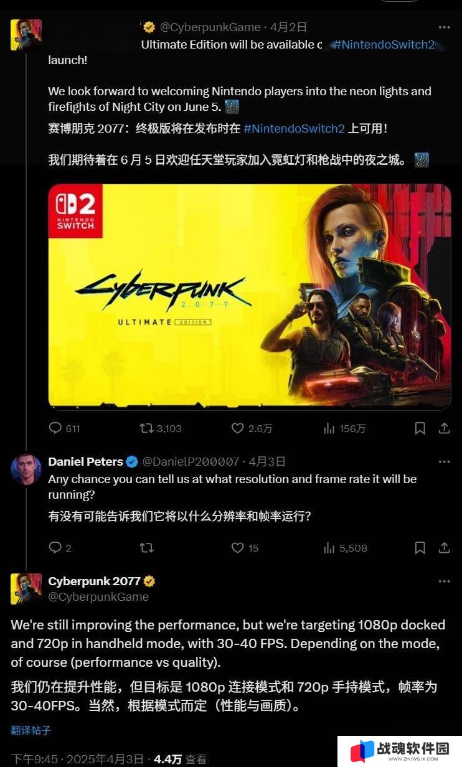Open Daniel Peters' profile name
The image size is (462, 767).
point(85,461)
